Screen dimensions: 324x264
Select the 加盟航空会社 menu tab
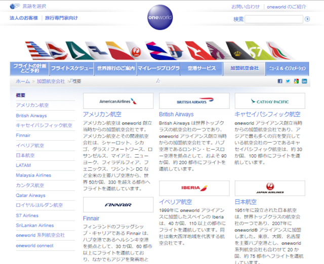244,68
